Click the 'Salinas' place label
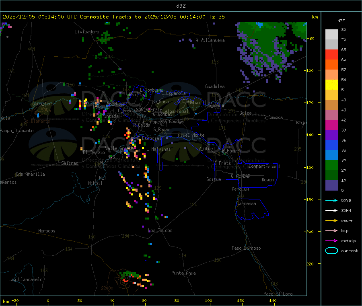362x306 pixels. 70,163
